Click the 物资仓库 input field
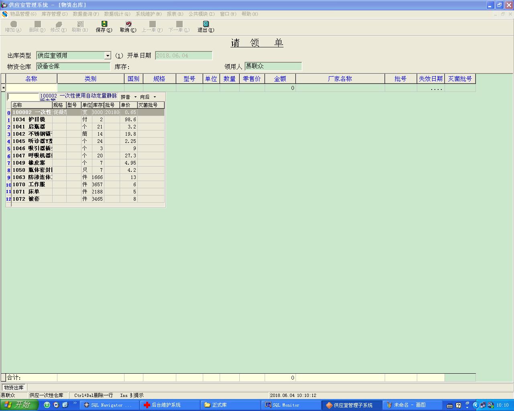The height and width of the screenshot is (411, 514). tap(73, 67)
